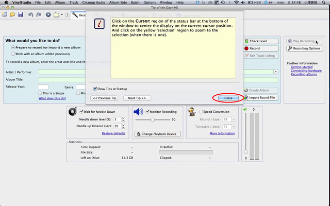Open the Batch menu
Viewport: 330px width, 206px height.
coord(135,3)
